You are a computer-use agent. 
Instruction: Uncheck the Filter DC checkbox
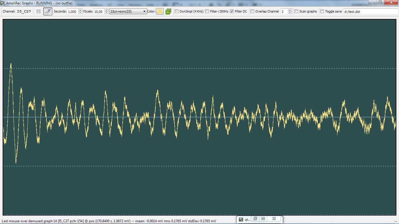coord(232,11)
